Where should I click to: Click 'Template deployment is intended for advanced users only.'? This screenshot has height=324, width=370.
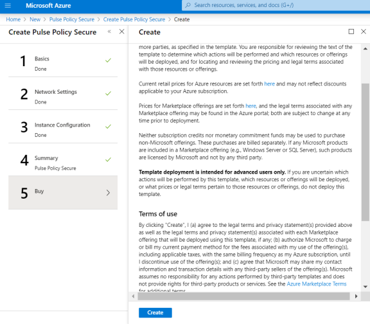coord(212,172)
